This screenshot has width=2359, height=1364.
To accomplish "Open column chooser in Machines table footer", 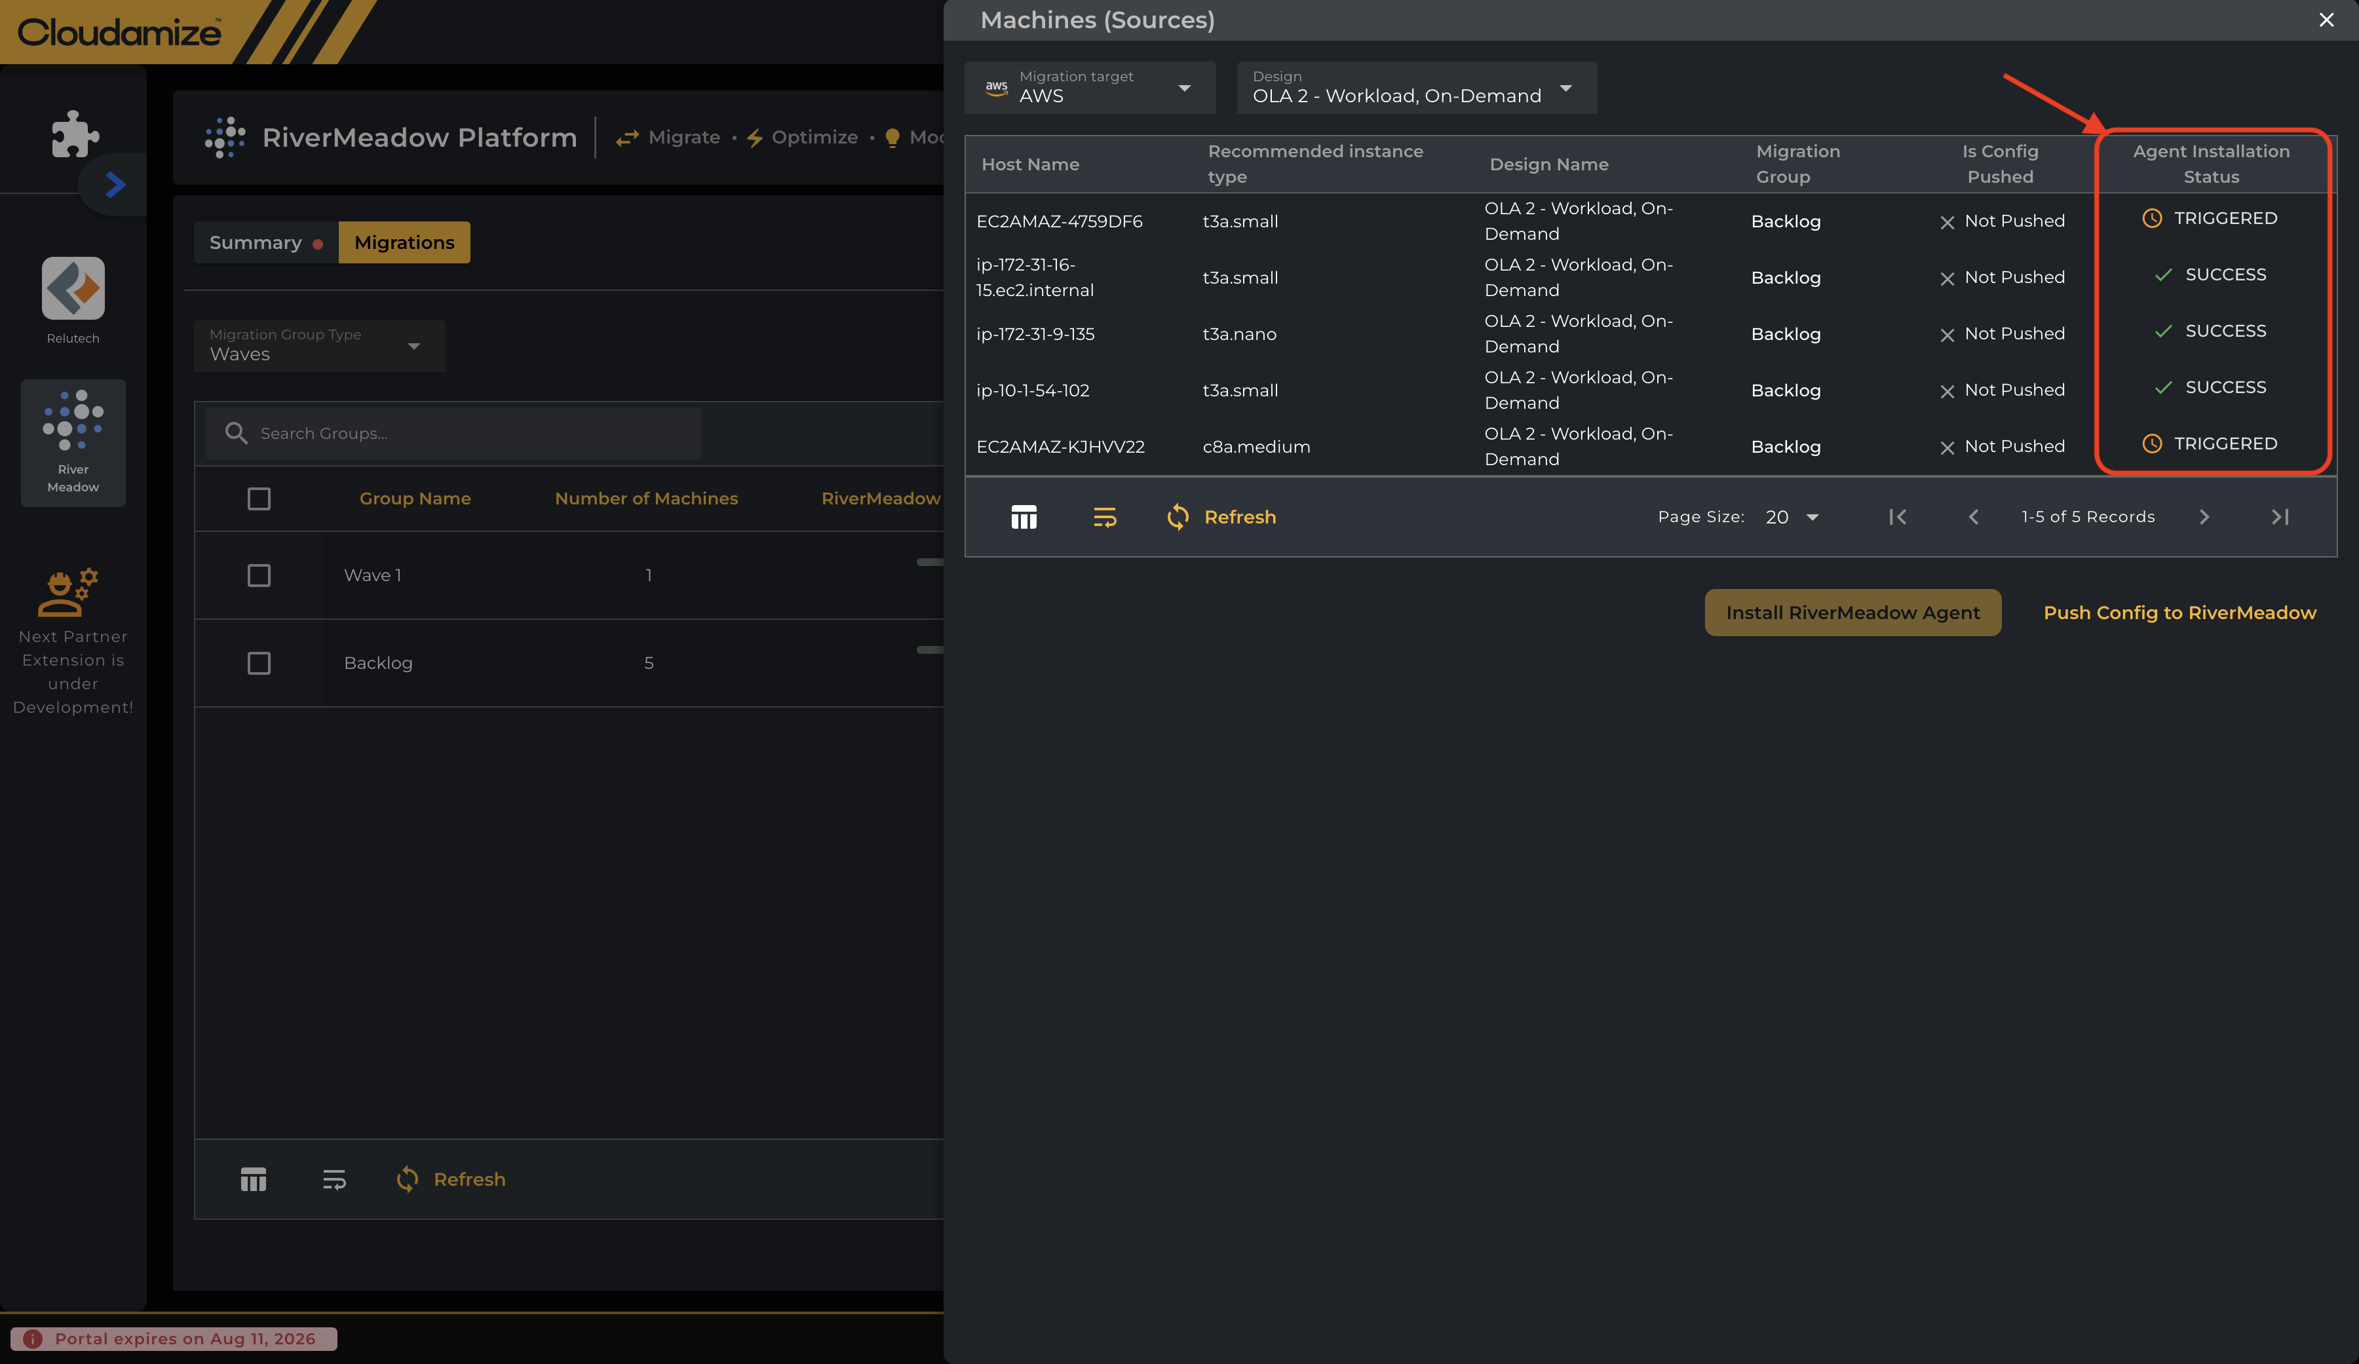I will (1024, 518).
